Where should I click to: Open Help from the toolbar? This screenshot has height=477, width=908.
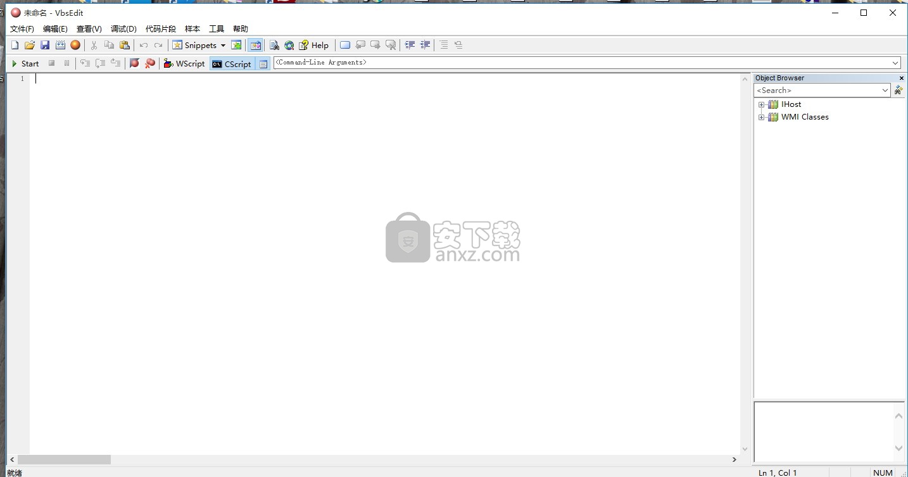click(314, 45)
